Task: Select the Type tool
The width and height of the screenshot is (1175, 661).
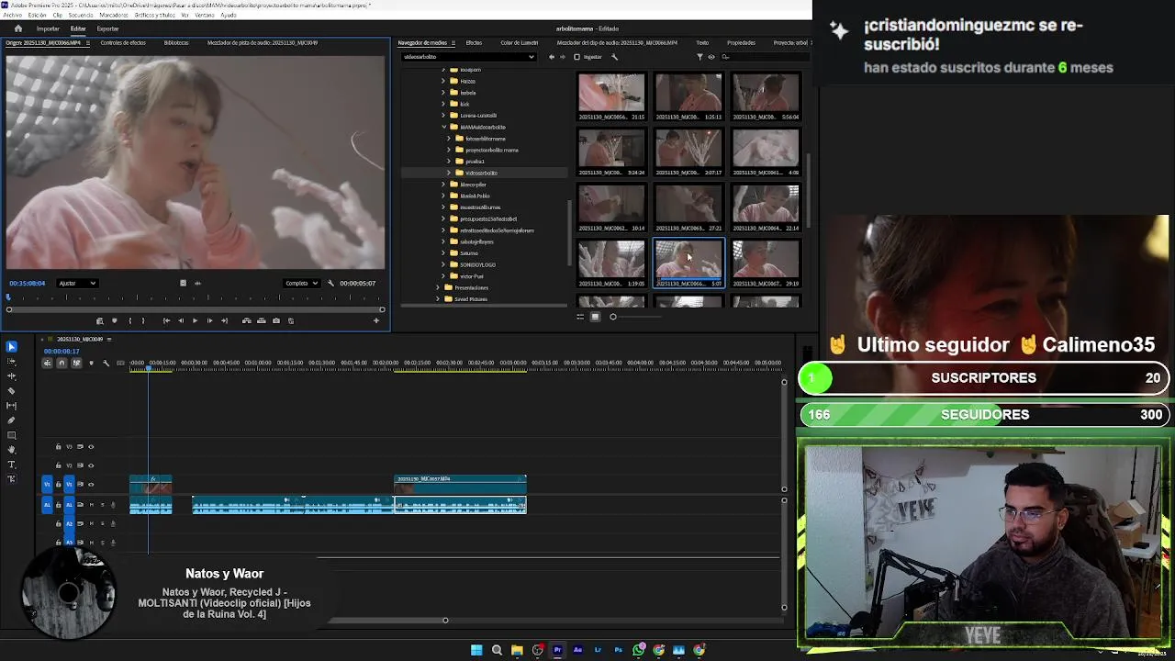Action: [11, 465]
